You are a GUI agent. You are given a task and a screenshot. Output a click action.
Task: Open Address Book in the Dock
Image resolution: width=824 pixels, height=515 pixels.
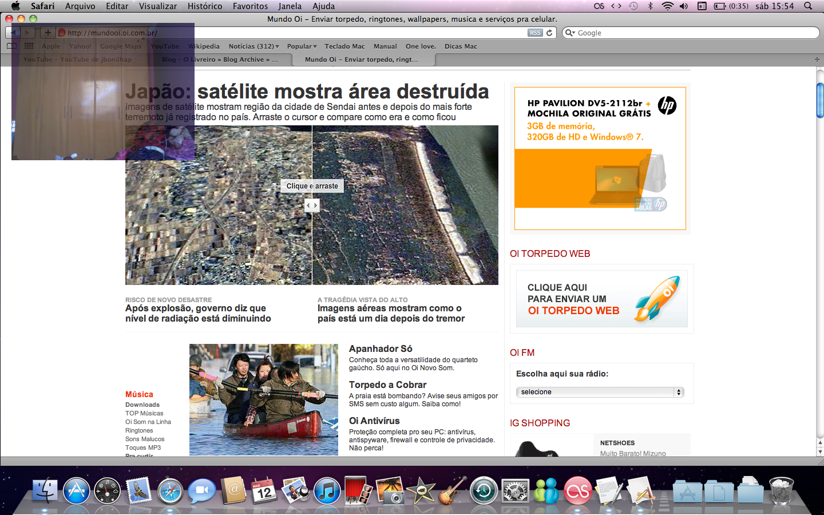[233, 491]
